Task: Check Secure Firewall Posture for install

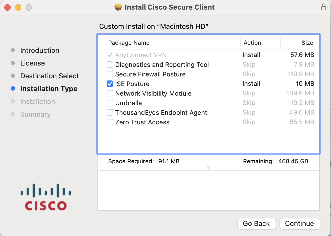Action: point(110,74)
